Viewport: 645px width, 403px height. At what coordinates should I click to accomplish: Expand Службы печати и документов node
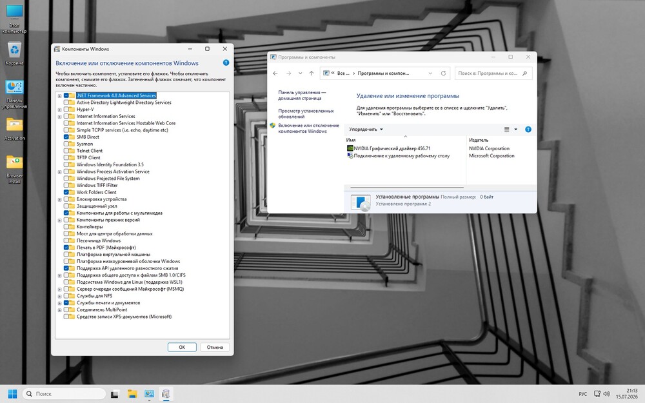click(59, 303)
